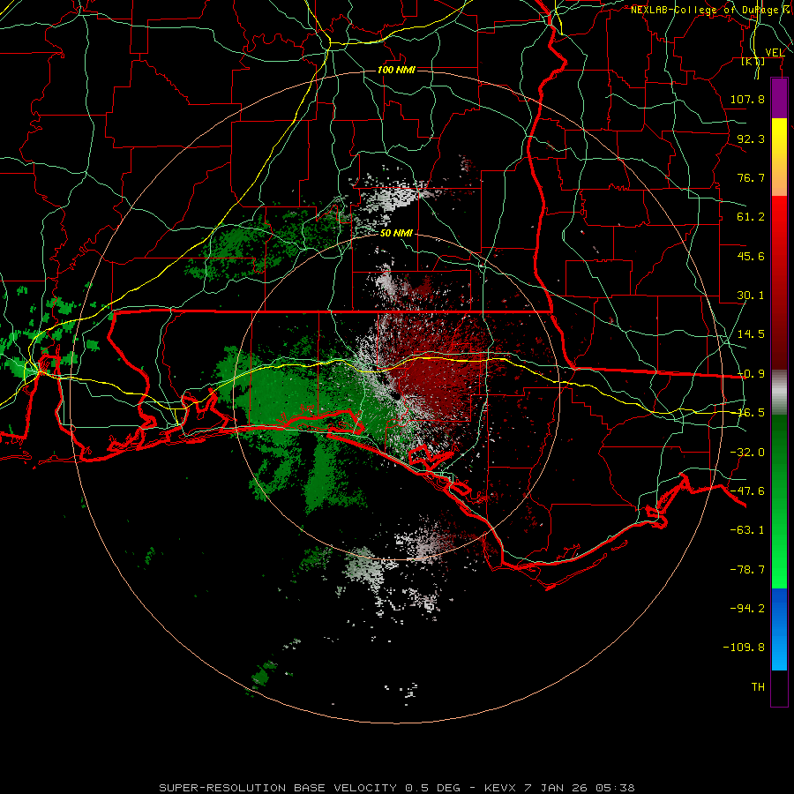
Task: Click the -109.8 legend value
Action: pyautogui.click(x=744, y=648)
